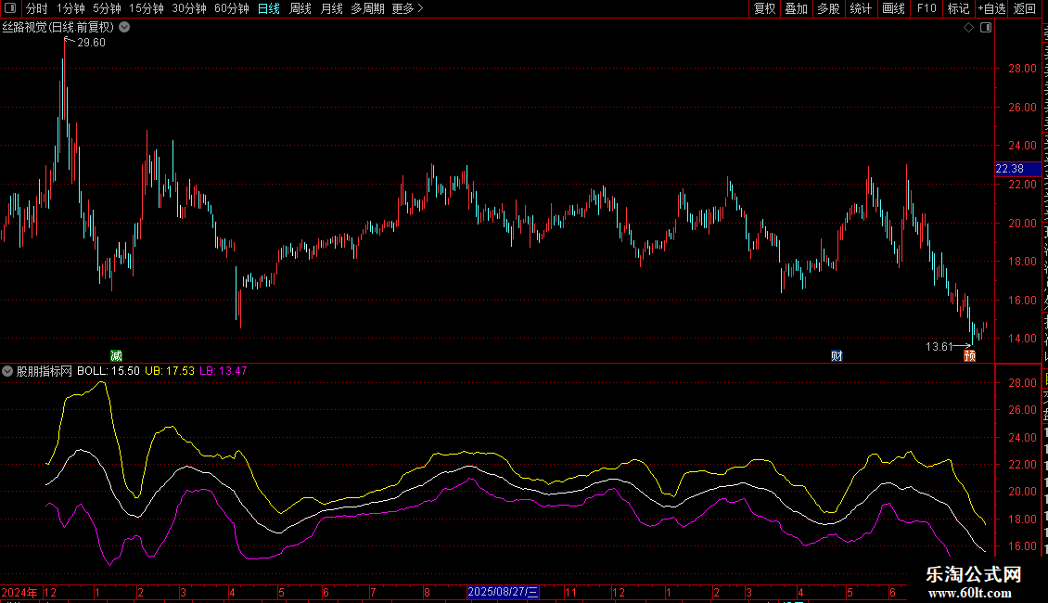This screenshot has width=1048, height=603.
Task: Toggle the chart panel layout icon
Action: tap(986, 28)
